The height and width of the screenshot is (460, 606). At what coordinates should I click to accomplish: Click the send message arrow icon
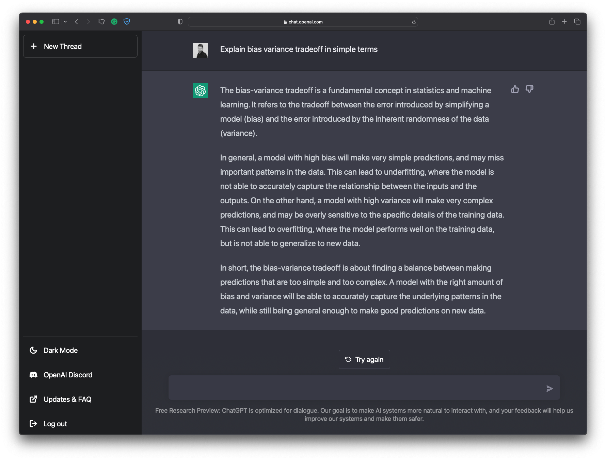(x=549, y=388)
